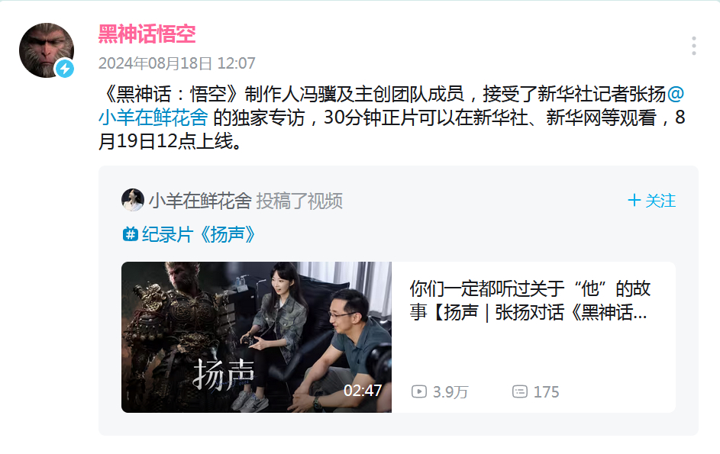Open the three-dot more options menu
The height and width of the screenshot is (454, 720).
[693, 46]
